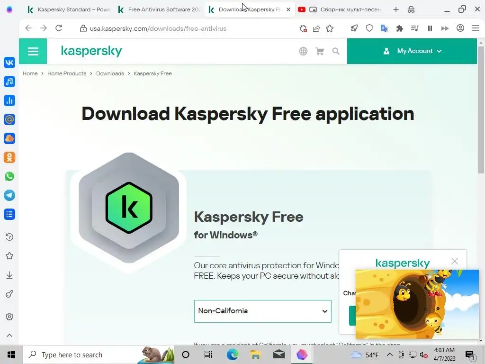The width and height of the screenshot is (485, 364).
Task: Switch to Kaspersky Standard tab
Action: (x=69, y=9)
